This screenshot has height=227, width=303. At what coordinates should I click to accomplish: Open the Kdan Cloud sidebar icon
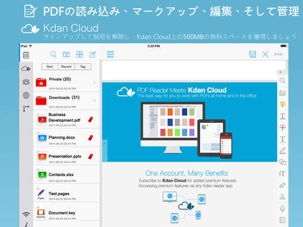pyautogui.click(x=26, y=69)
